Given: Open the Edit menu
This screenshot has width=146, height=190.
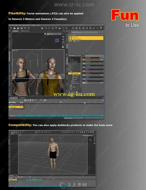Looking at the screenshot, I should pos(13,25).
